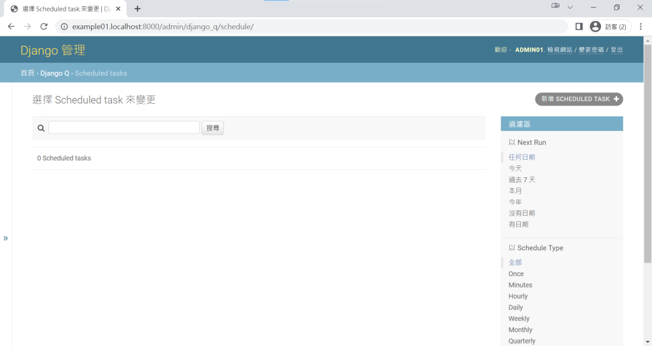Open Django Q breadcrumb link
The height and width of the screenshot is (346, 652).
[55, 73]
